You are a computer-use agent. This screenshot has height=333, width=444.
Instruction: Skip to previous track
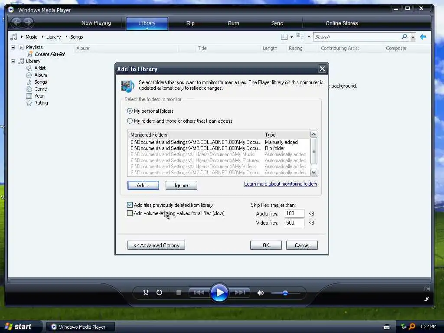coord(199,293)
